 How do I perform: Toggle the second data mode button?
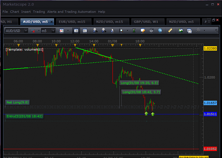[x=85, y=31]
